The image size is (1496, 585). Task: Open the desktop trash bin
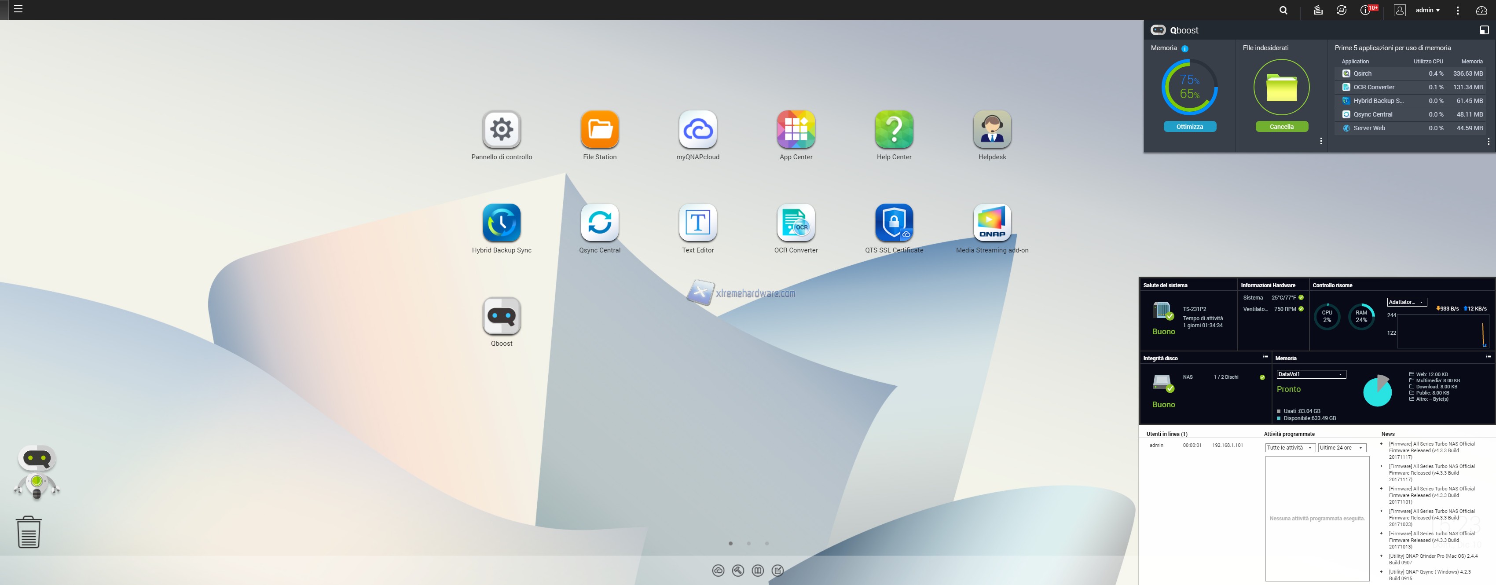click(x=29, y=532)
